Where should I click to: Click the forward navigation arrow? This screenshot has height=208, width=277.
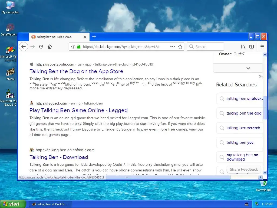(32, 47)
